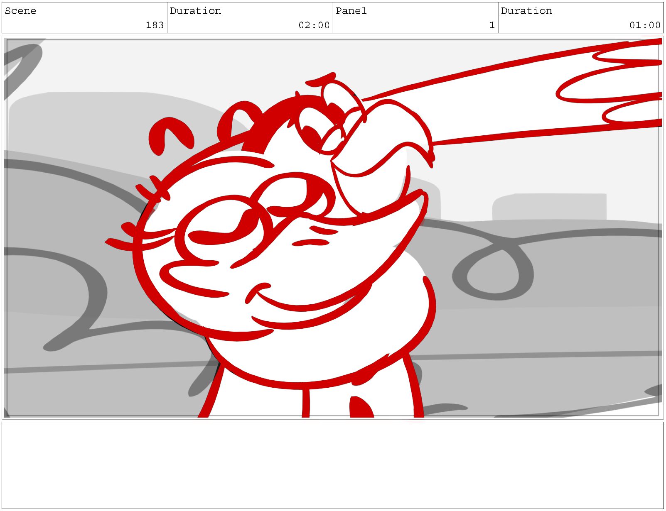Click the Scene header label

click(x=20, y=11)
